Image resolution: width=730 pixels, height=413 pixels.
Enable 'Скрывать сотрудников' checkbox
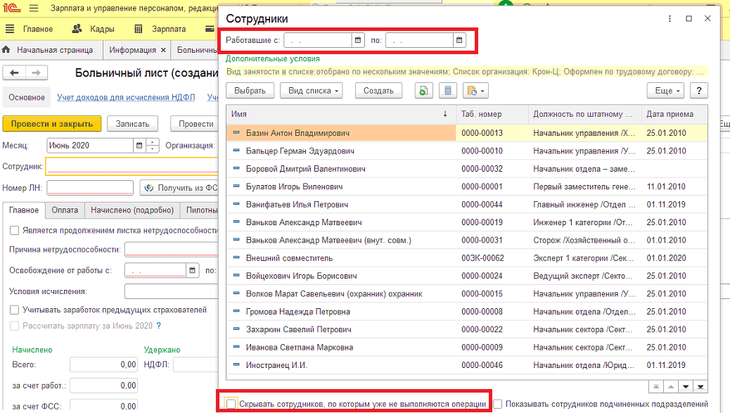231,404
